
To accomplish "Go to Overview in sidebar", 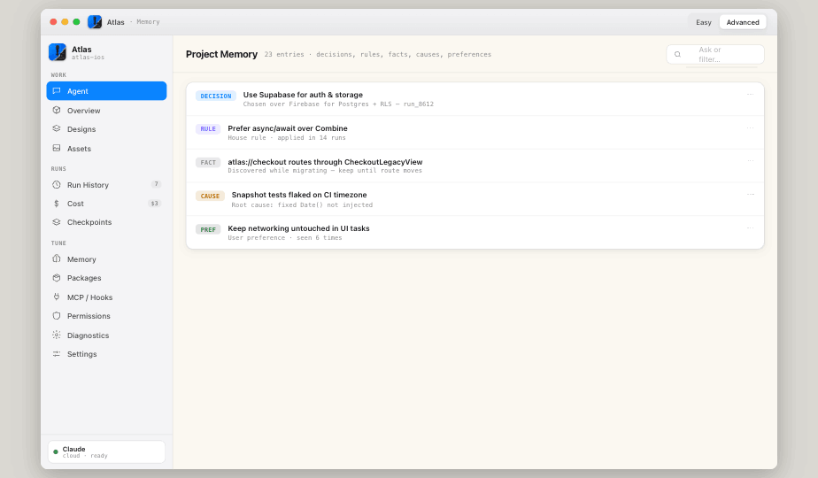I will (x=106, y=110).
